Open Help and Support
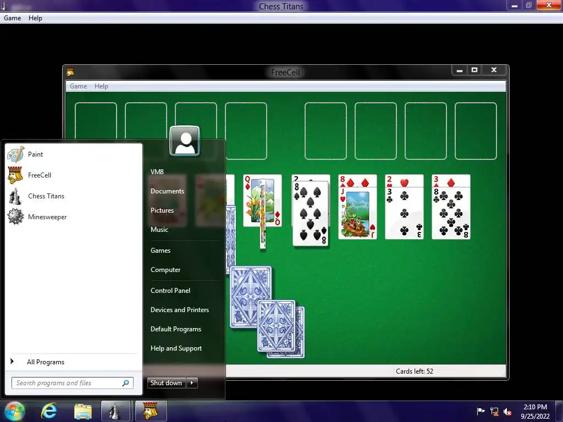Screen dimensions: 563x422 176,348
